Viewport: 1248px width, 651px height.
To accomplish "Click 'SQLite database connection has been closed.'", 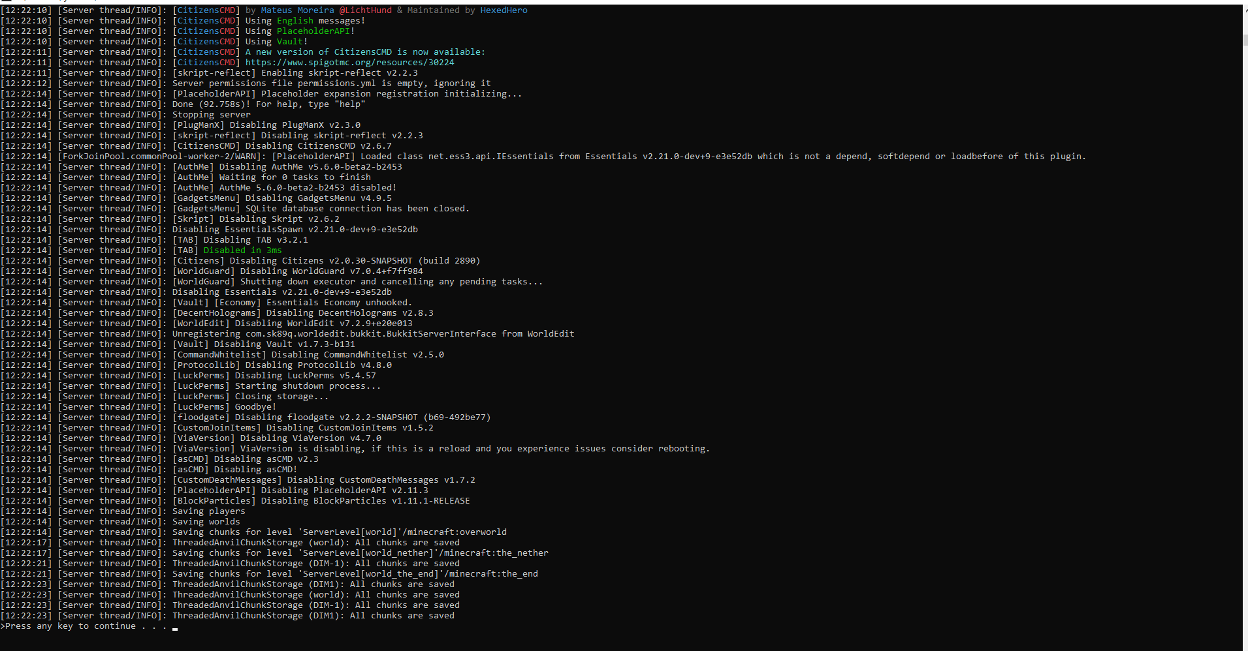I will click(357, 209).
